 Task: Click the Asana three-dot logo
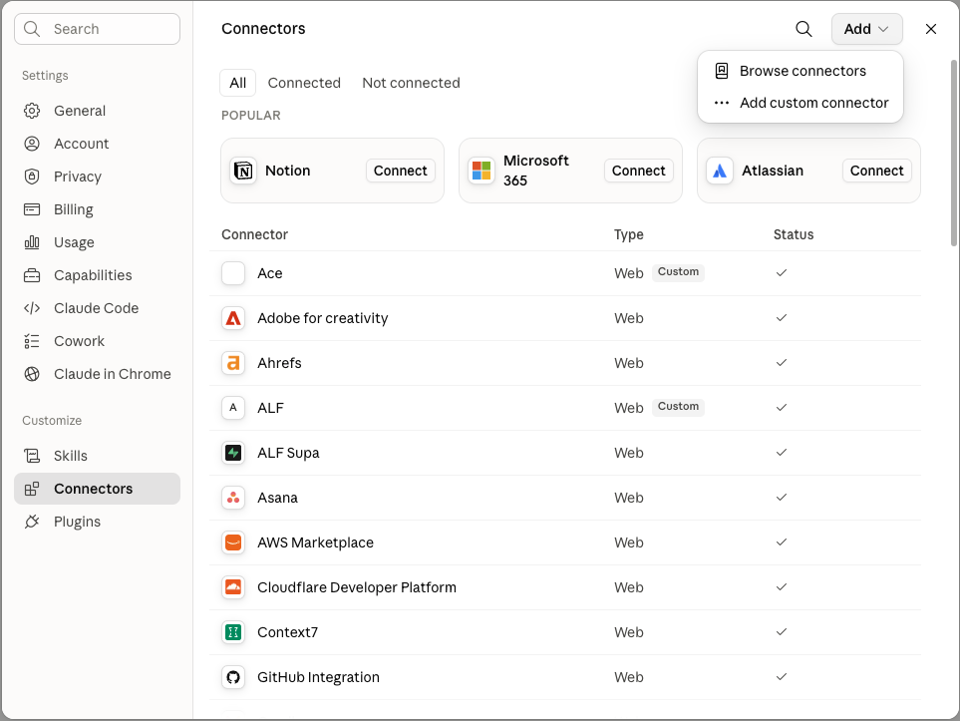coord(233,498)
